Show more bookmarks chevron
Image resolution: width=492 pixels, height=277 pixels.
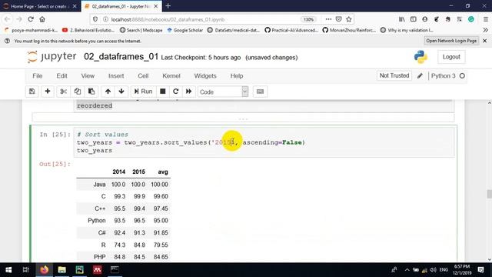tap(485, 30)
